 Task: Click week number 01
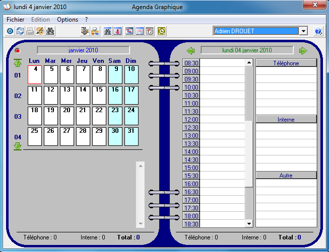pos(18,75)
